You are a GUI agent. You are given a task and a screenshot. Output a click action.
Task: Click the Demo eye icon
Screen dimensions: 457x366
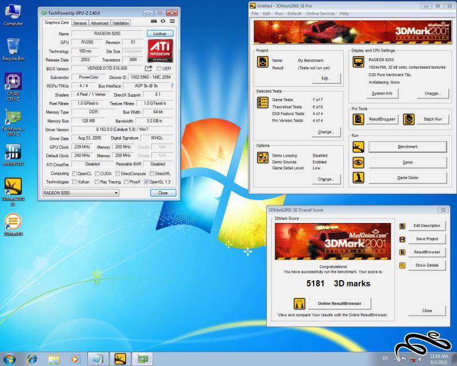pos(358,162)
